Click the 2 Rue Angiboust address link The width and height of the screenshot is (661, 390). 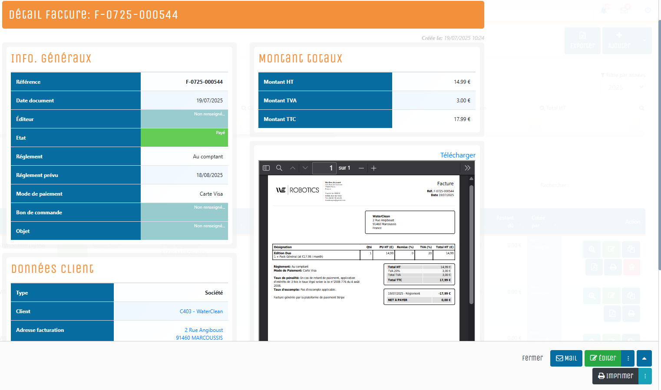pos(204,330)
